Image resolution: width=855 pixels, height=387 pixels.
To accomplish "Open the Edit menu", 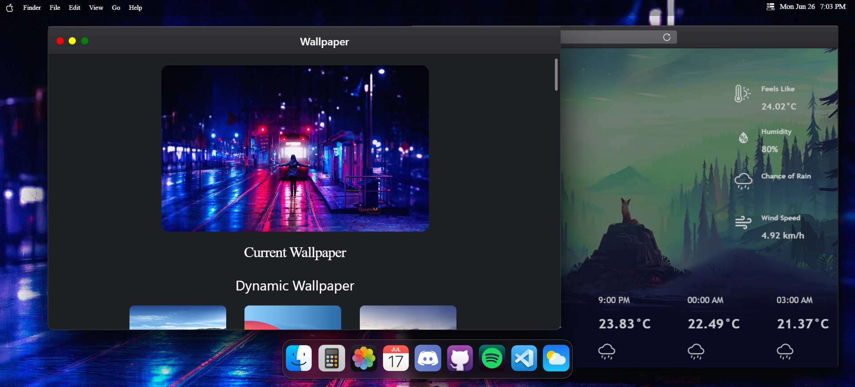I will tap(74, 8).
